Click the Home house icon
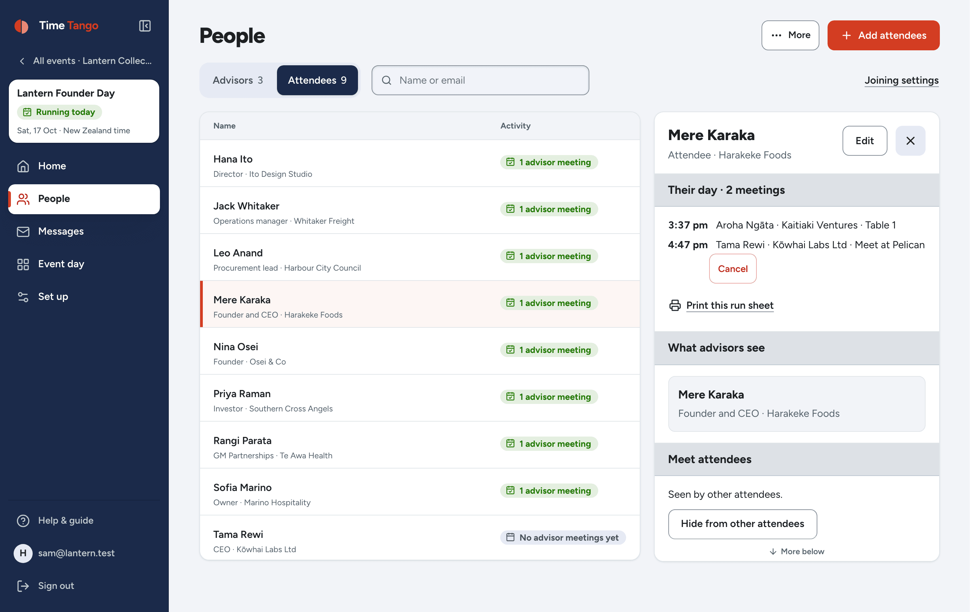This screenshot has height=612, width=980. tap(23, 166)
